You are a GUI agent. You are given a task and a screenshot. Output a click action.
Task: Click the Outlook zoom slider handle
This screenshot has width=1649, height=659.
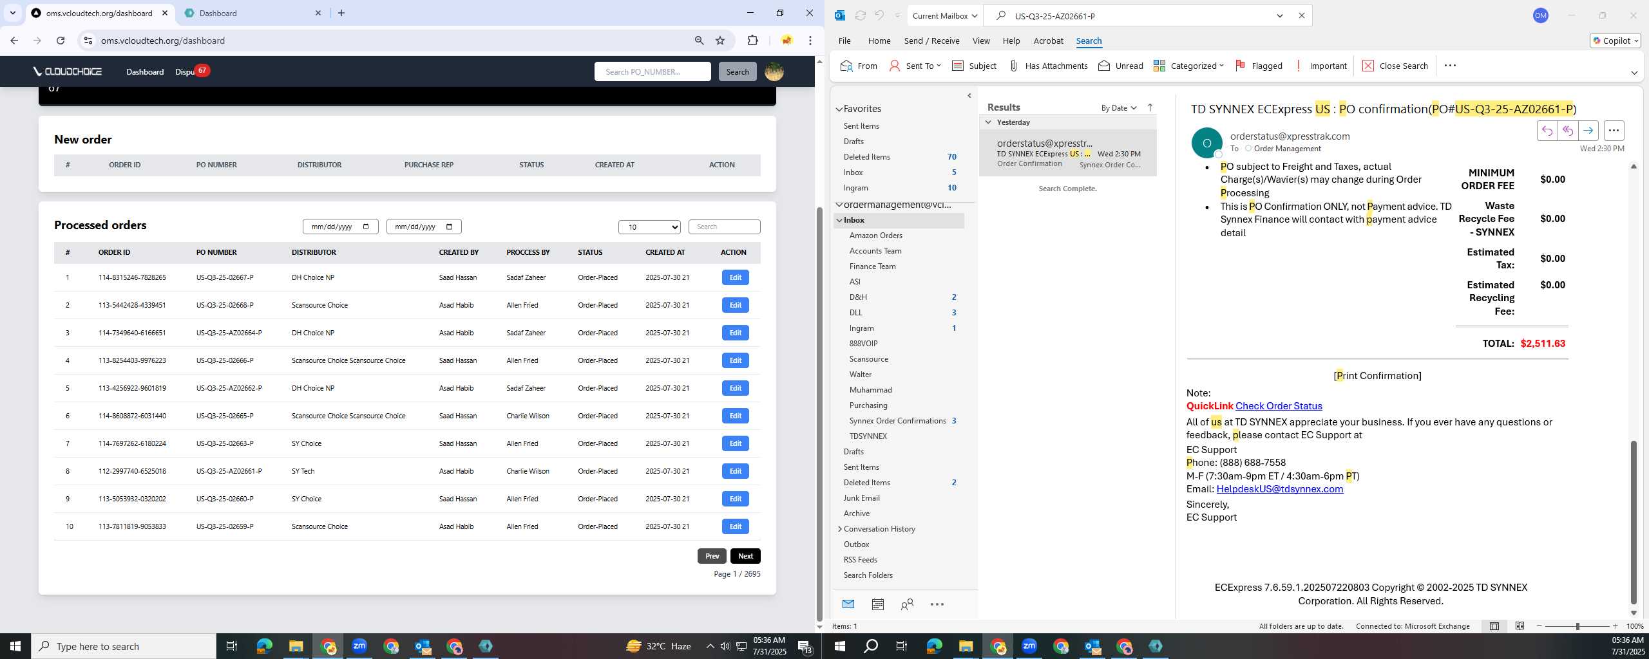click(1578, 626)
